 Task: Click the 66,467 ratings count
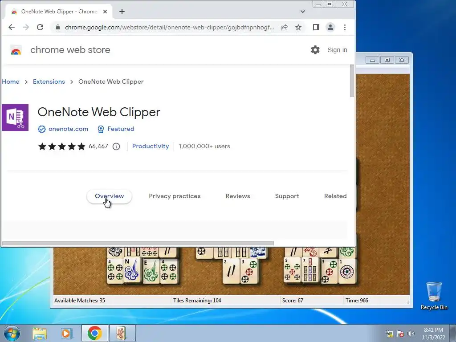(x=98, y=146)
